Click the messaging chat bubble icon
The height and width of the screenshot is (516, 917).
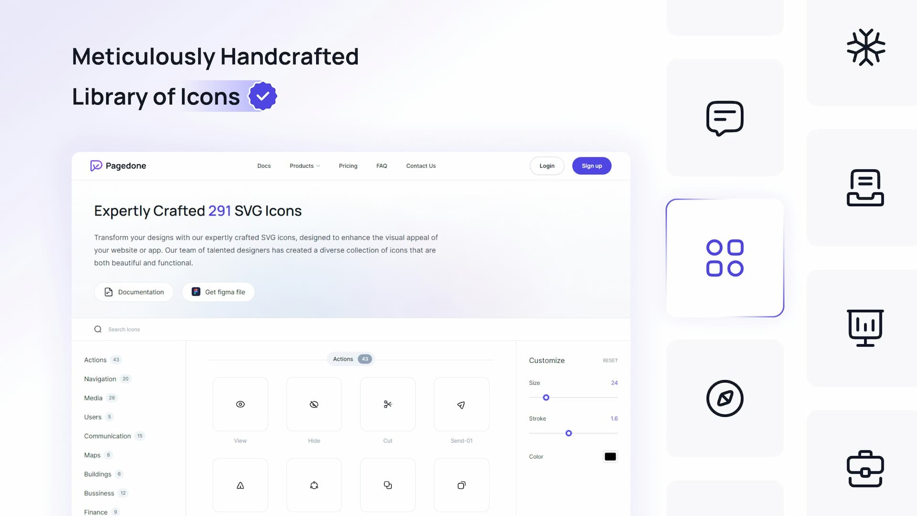click(725, 117)
